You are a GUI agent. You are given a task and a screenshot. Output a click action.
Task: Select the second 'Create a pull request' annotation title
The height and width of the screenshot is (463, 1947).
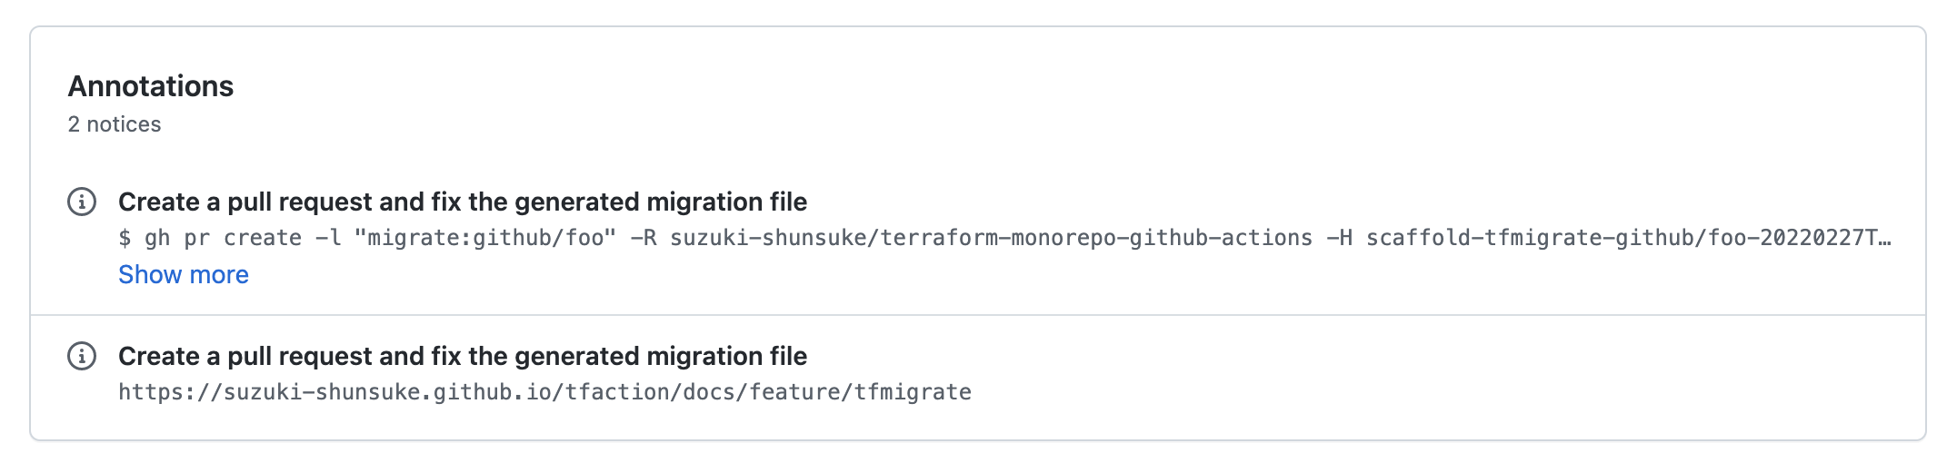pos(463,356)
